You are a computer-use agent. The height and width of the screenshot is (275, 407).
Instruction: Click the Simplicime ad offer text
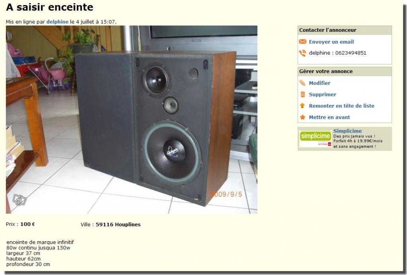click(358, 141)
